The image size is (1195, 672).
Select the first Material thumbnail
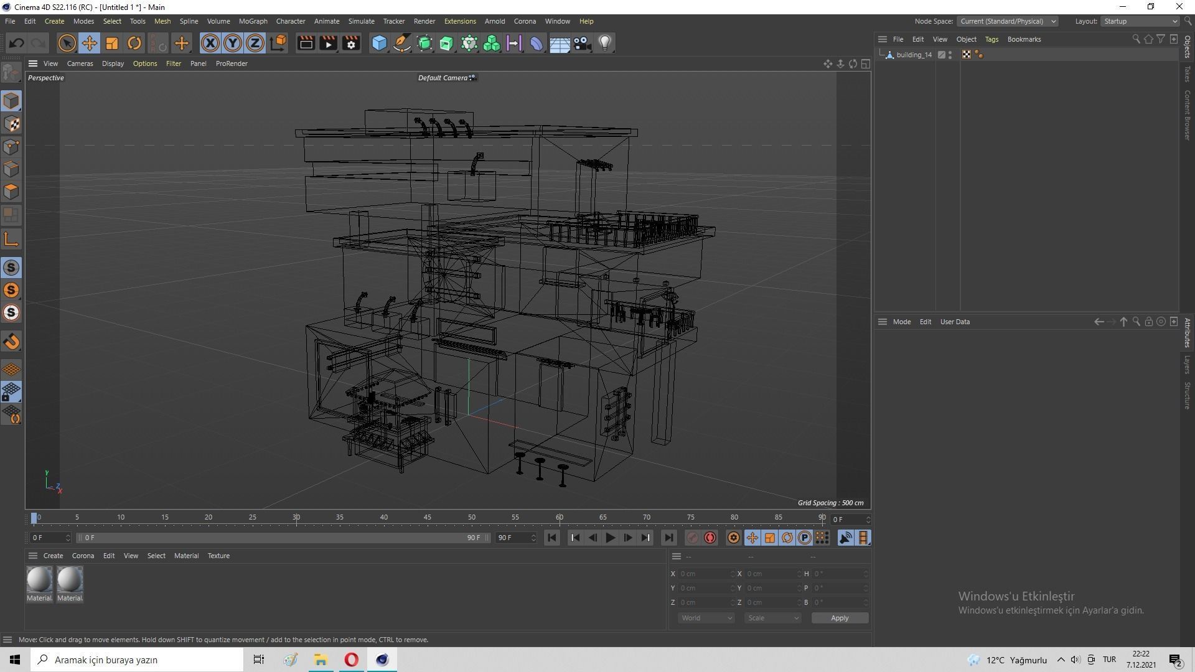tap(39, 579)
